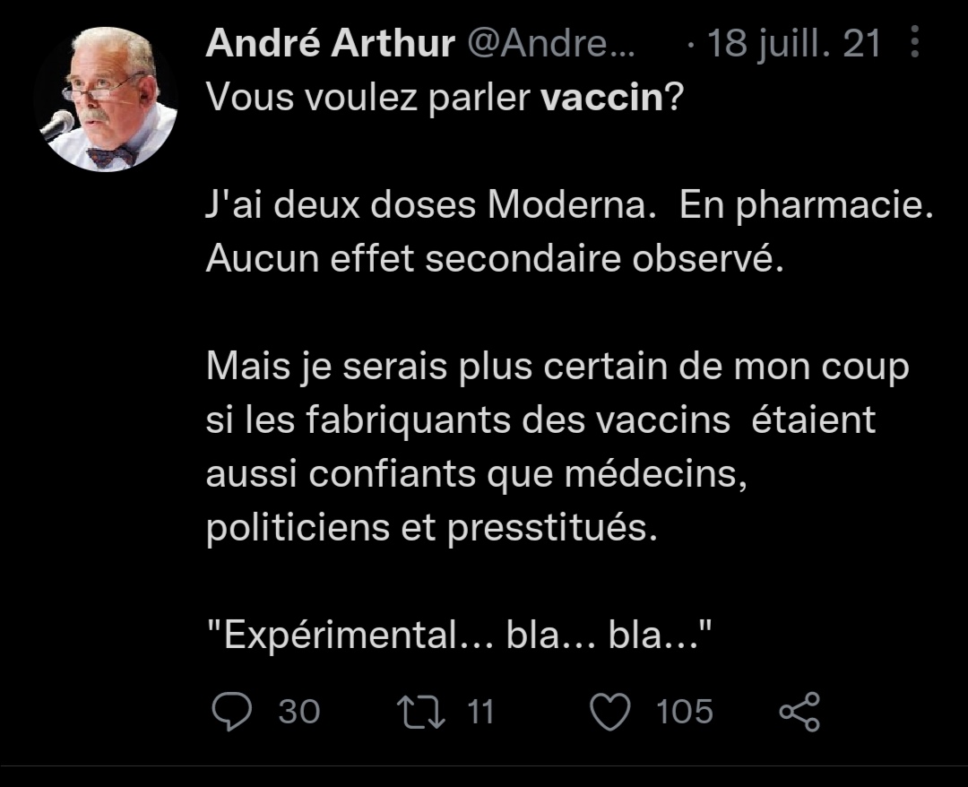
Task: Click the bold word "vaccin"
Action: pyautogui.click(x=601, y=97)
